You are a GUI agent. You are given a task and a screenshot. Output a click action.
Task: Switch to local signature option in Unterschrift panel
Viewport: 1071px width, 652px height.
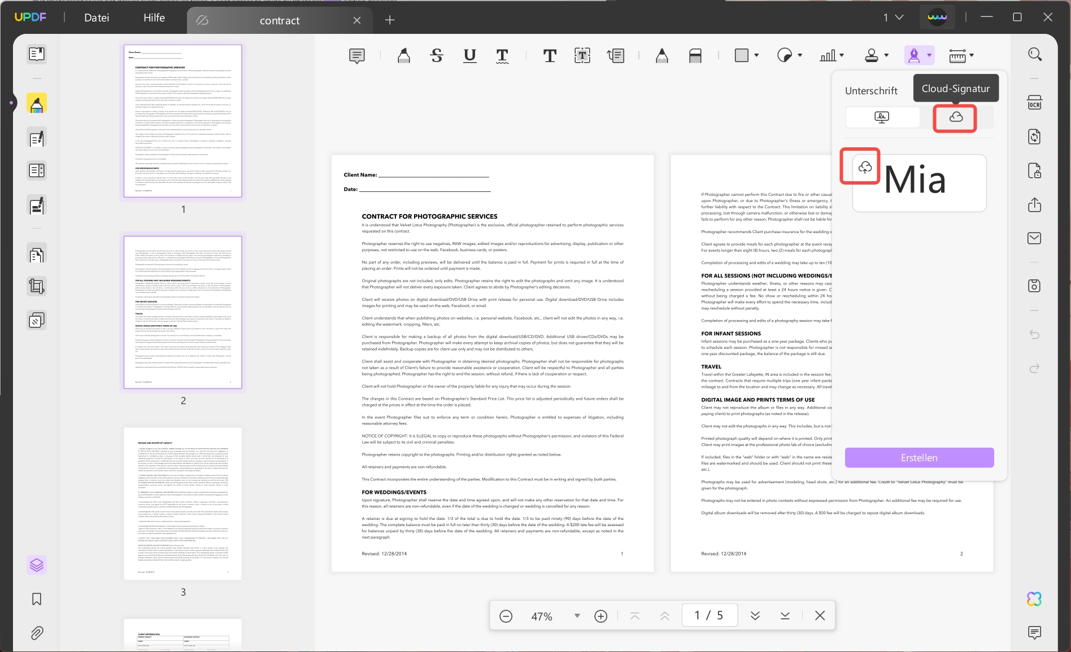coord(882,117)
